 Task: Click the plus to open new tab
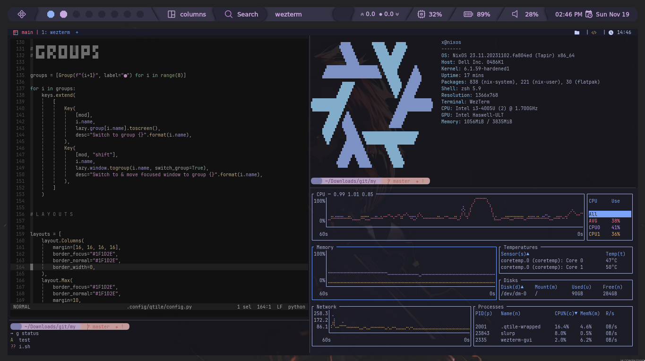(77, 33)
